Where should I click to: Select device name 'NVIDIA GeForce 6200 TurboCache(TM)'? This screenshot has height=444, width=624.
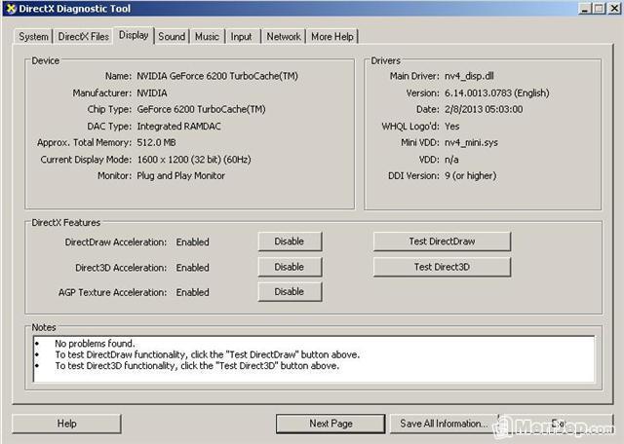click(x=217, y=76)
